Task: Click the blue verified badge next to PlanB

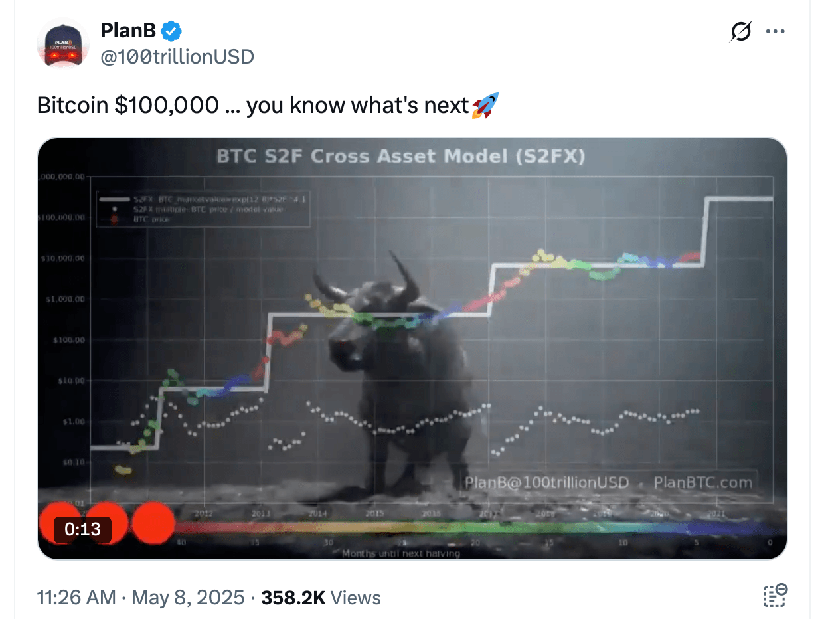Action: click(171, 29)
